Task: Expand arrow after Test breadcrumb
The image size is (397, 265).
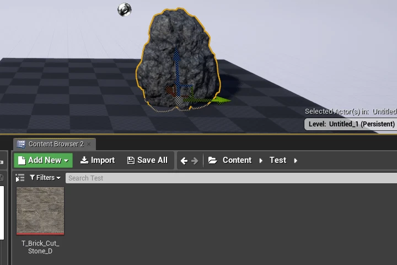Action: tap(296, 161)
